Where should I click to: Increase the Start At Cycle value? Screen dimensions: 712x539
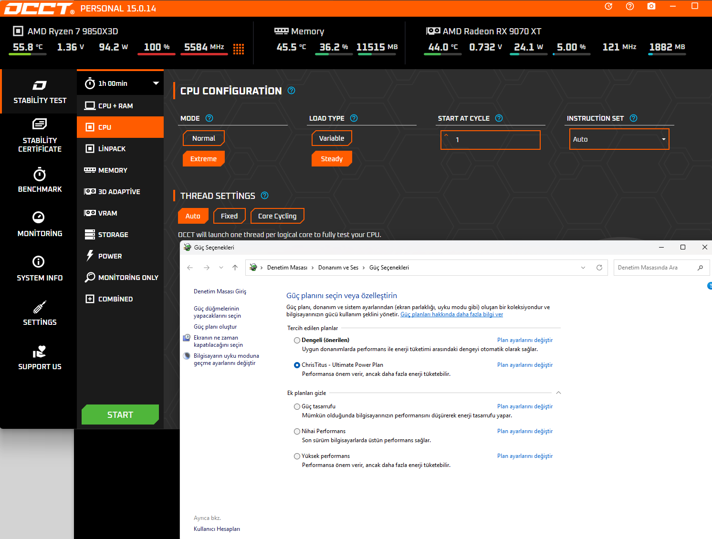point(446,135)
